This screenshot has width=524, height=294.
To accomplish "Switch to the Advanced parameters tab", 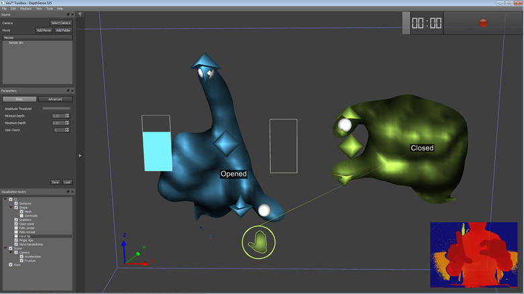I will 55,99.
